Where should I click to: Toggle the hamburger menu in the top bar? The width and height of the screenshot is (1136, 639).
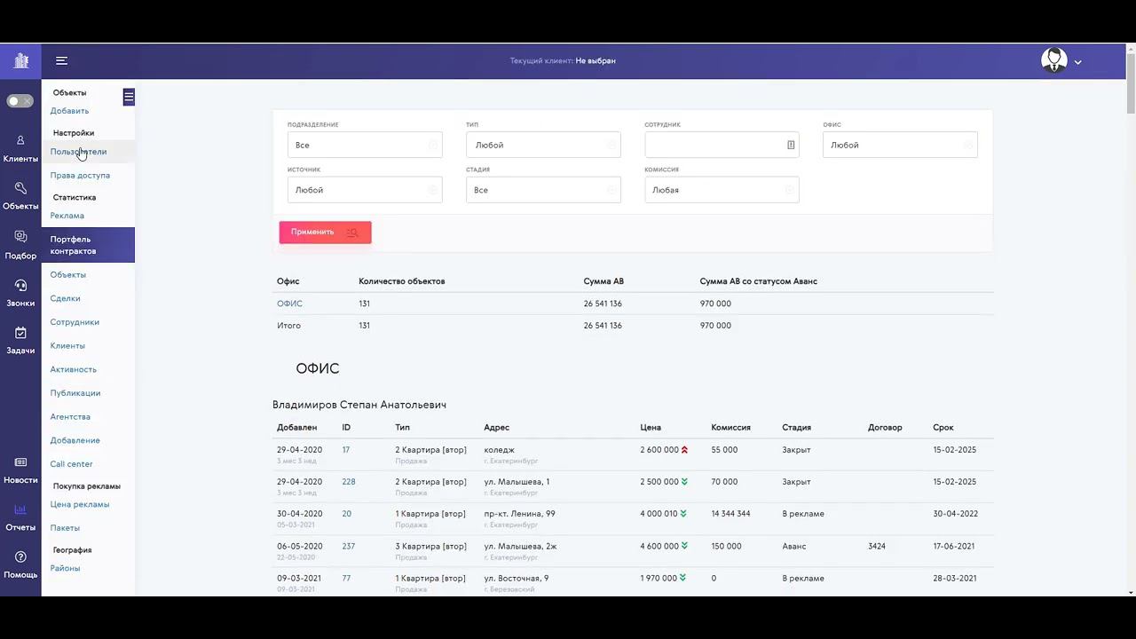61,60
